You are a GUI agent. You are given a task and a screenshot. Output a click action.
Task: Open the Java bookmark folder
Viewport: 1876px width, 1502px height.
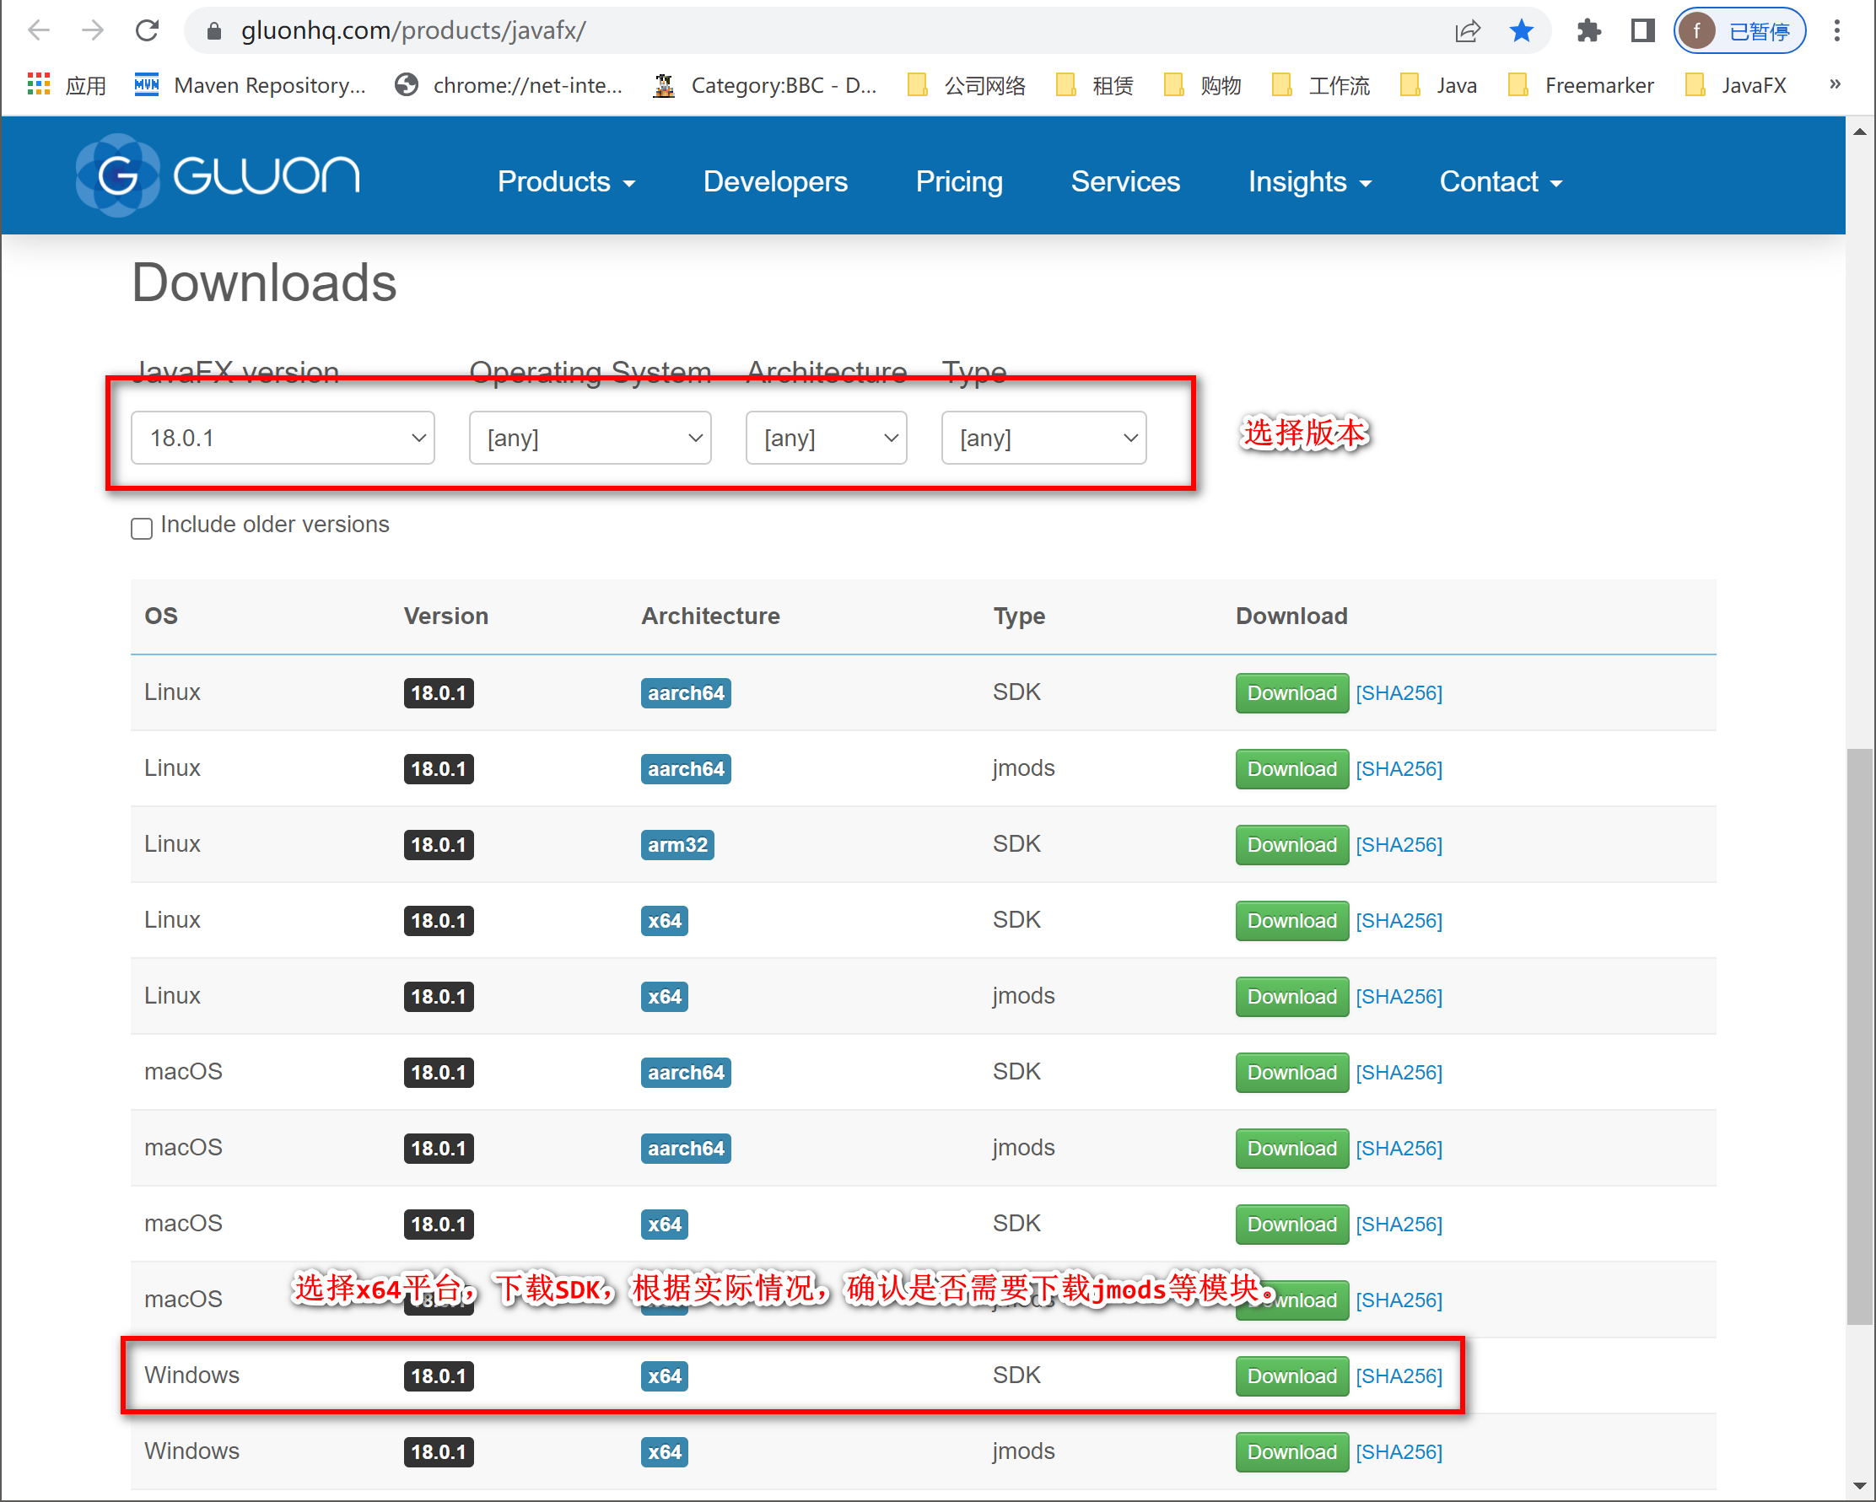tap(1439, 85)
